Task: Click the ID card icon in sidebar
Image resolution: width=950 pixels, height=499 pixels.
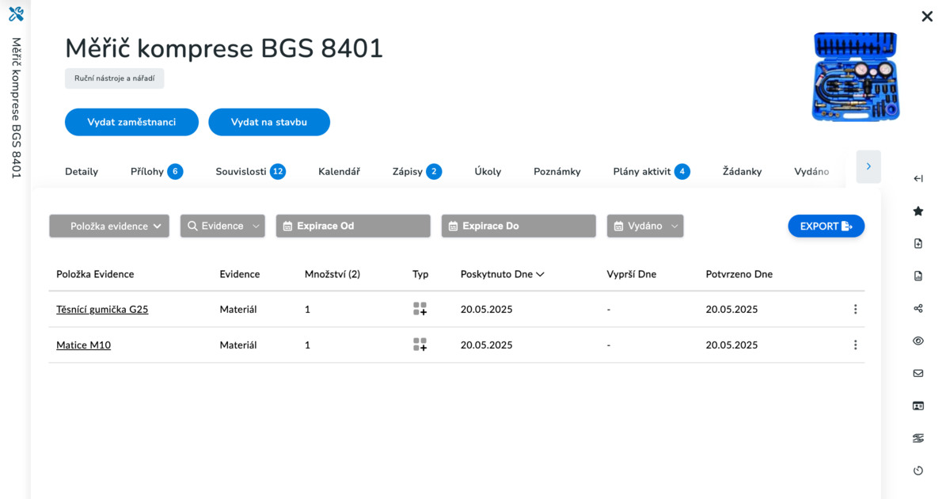Action: click(x=918, y=406)
